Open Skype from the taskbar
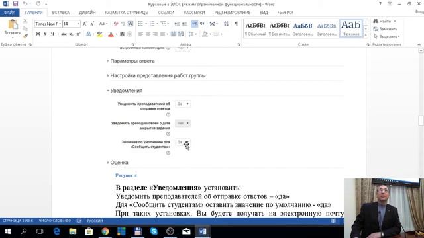 (154, 231)
